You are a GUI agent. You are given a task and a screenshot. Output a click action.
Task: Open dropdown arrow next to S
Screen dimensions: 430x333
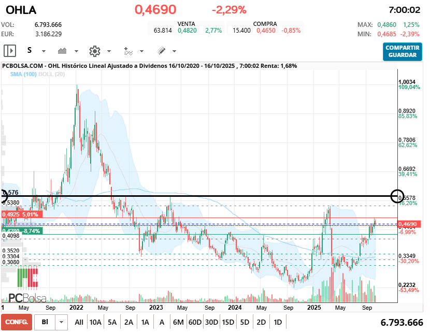44,51
